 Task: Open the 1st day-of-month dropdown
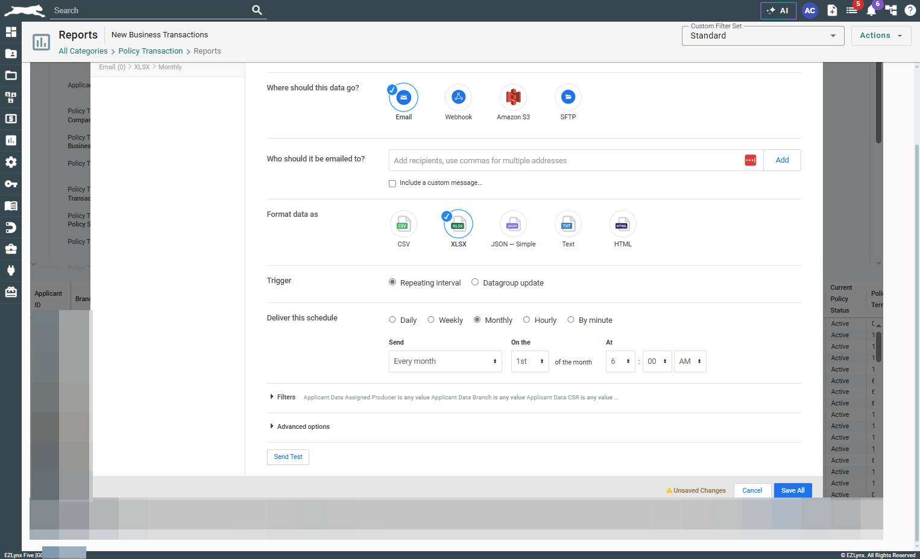point(530,361)
